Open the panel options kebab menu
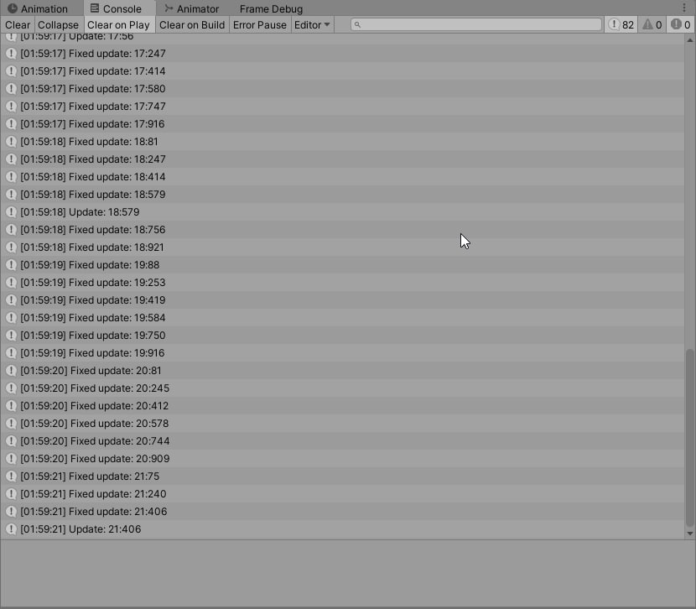The height and width of the screenshot is (609, 696). (684, 8)
